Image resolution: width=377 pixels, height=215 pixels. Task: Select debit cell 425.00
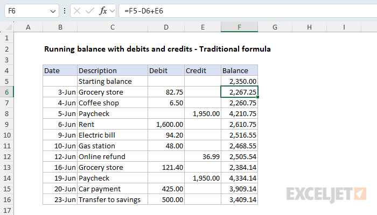[166, 189]
